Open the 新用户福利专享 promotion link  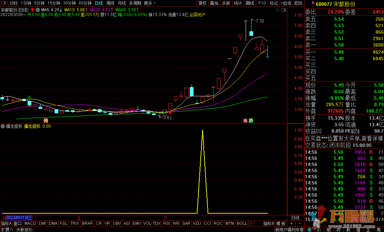pos(289,230)
